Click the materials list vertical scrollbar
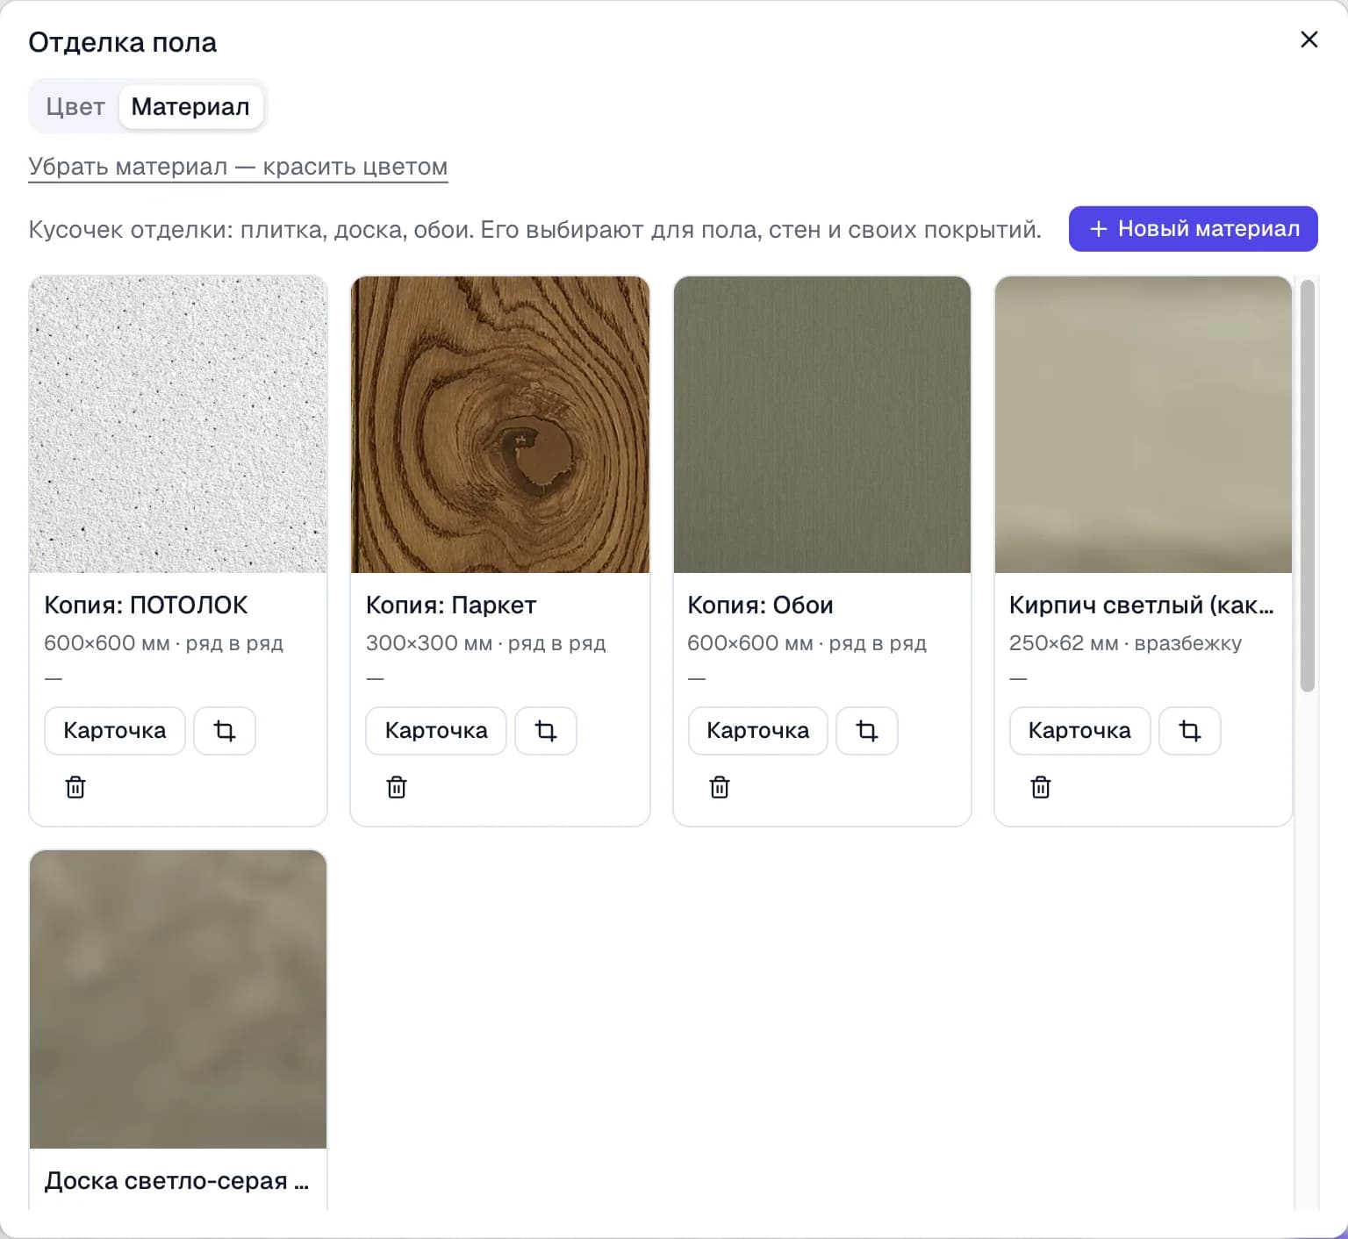This screenshot has height=1239, width=1348. (x=1308, y=485)
